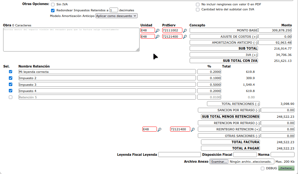The height and width of the screenshot is (174, 298).
Task: Open PrdServ search next to second-row 72121400
Action: pyautogui.click(x=185, y=36)
